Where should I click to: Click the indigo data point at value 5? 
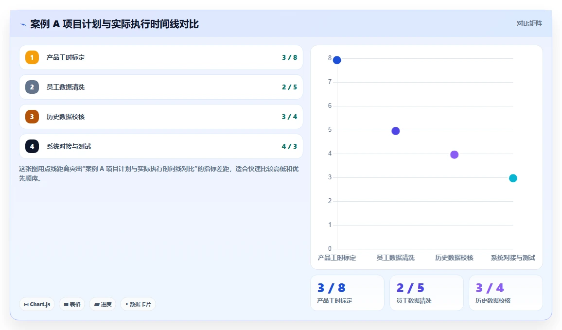click(x=396, y=131)
